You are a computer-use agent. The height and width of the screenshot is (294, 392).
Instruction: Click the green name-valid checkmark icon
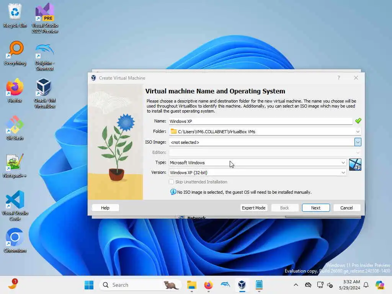click(x=358, y=121)
